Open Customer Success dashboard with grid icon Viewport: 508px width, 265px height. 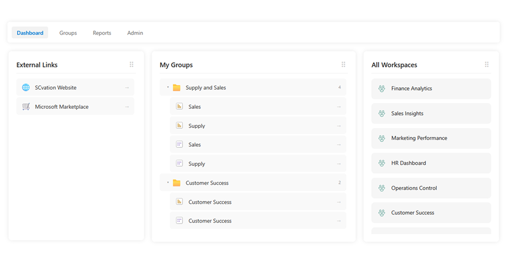click(x=258, y=221)
